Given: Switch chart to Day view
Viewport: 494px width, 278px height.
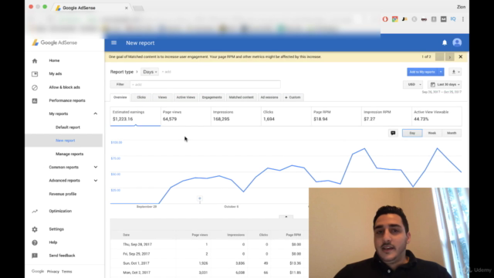Looking at the screenshot, I should 412,133.
